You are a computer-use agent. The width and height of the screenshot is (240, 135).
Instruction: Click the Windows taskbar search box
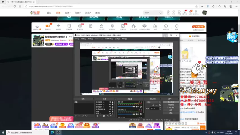point(27,132)
